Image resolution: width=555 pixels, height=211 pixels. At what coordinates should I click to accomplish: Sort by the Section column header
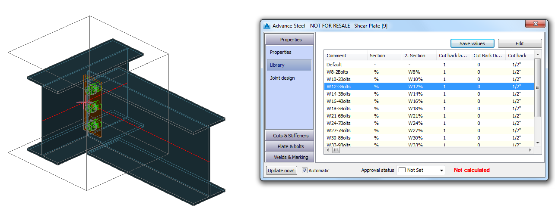384,56
